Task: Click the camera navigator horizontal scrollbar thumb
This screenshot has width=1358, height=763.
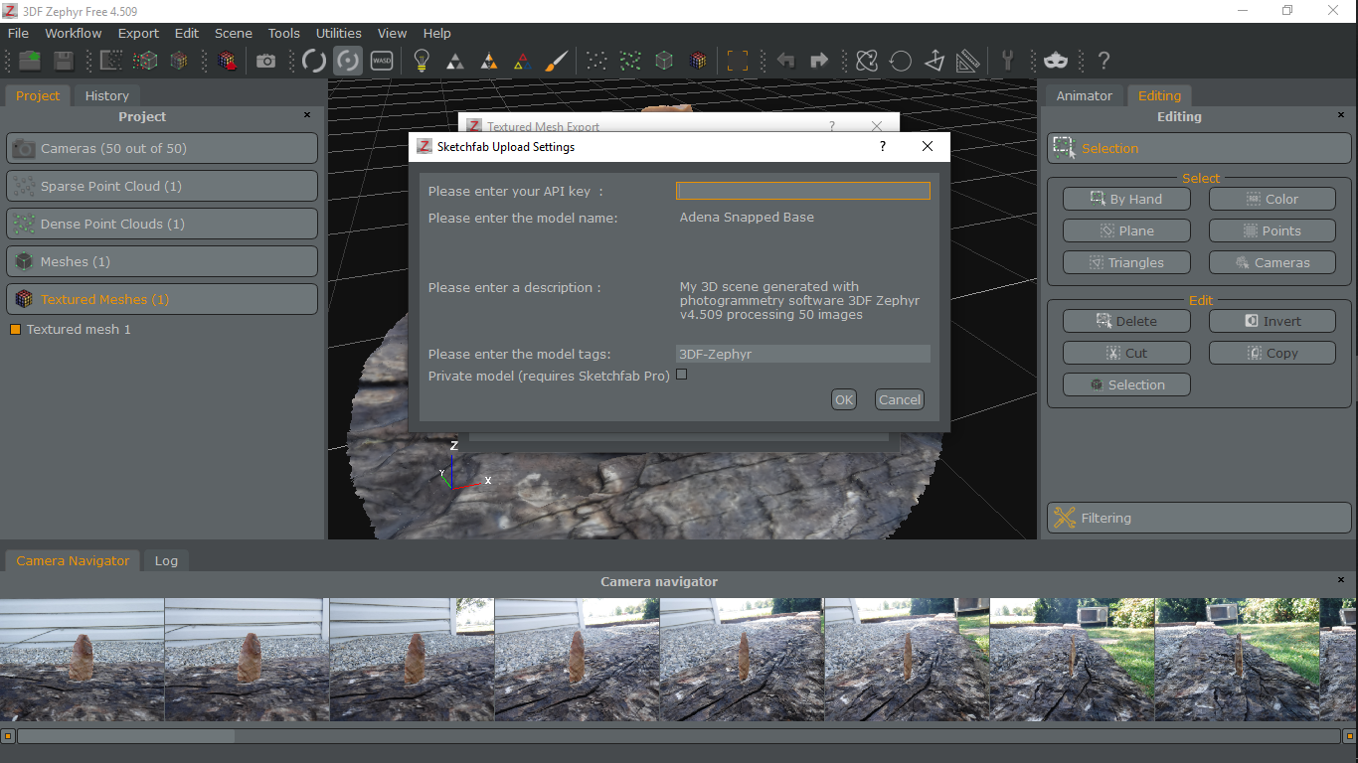Action: [126, 736]
